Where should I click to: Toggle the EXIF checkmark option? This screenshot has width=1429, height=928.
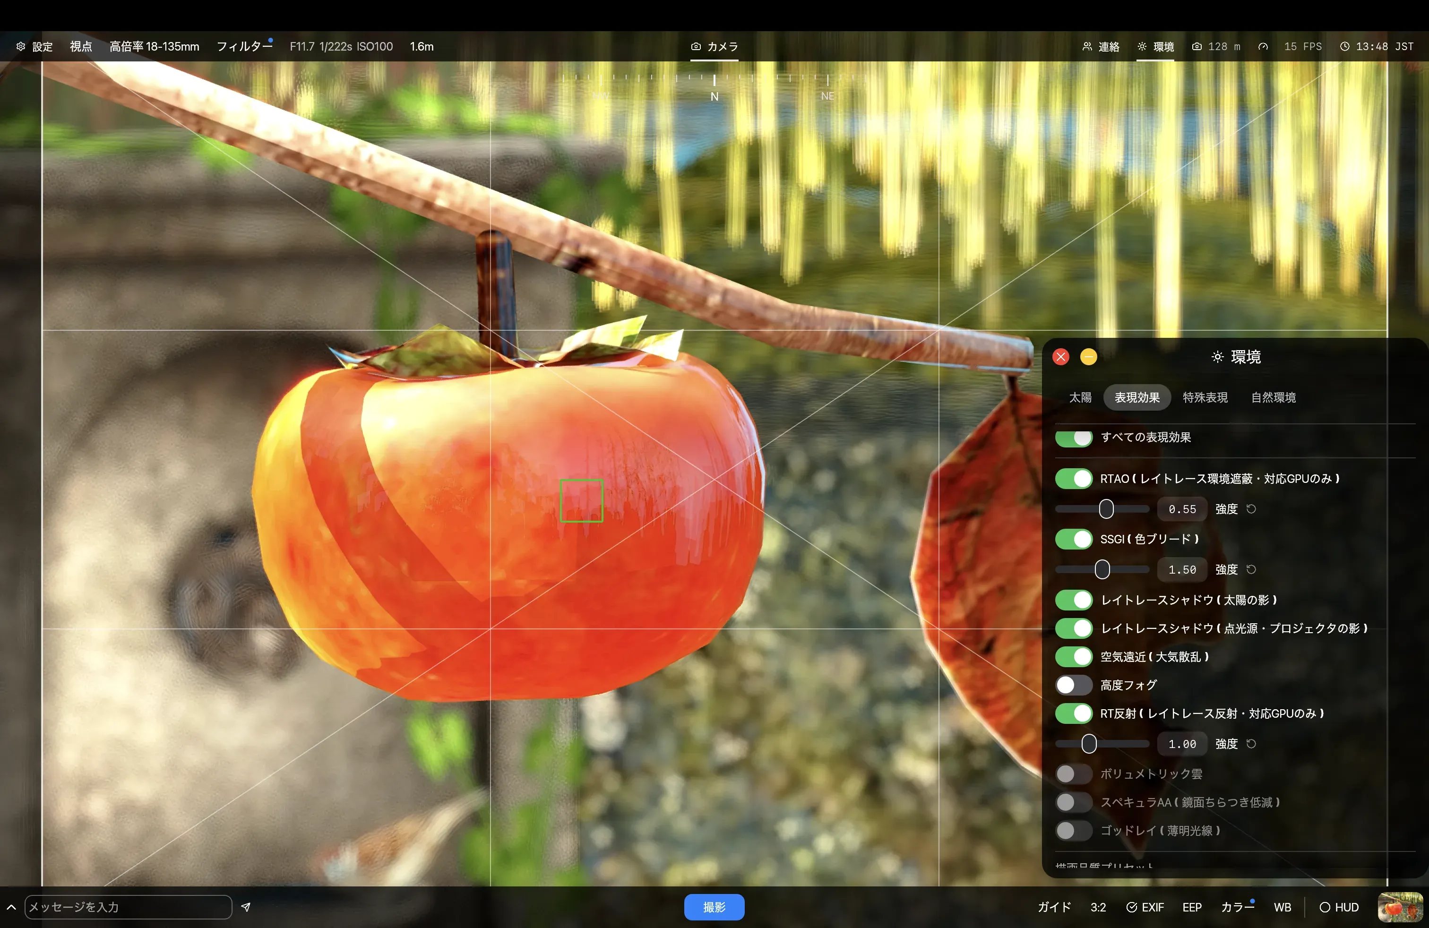coord(1145,907)
